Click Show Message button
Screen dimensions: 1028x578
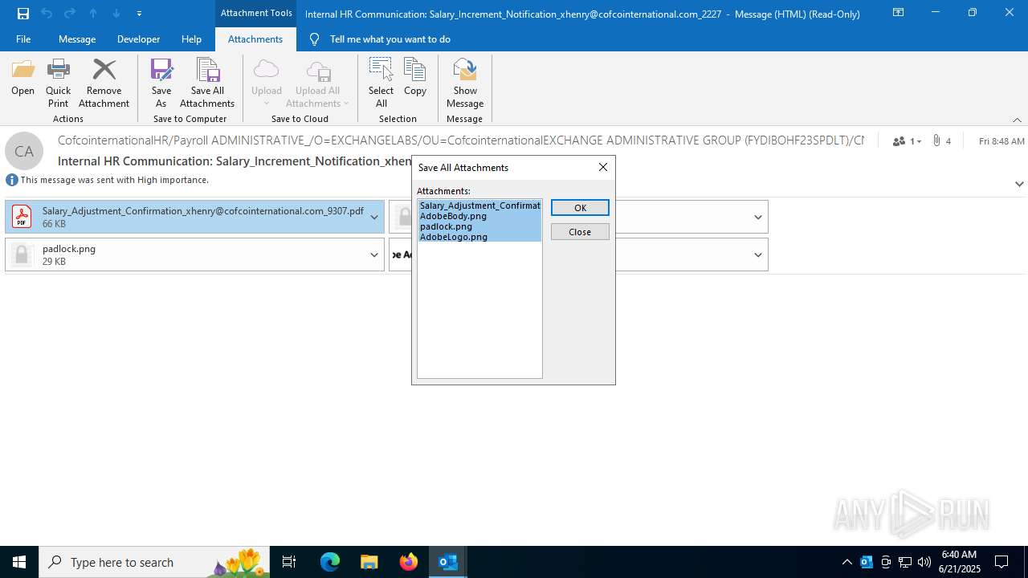tap(465, 83)
